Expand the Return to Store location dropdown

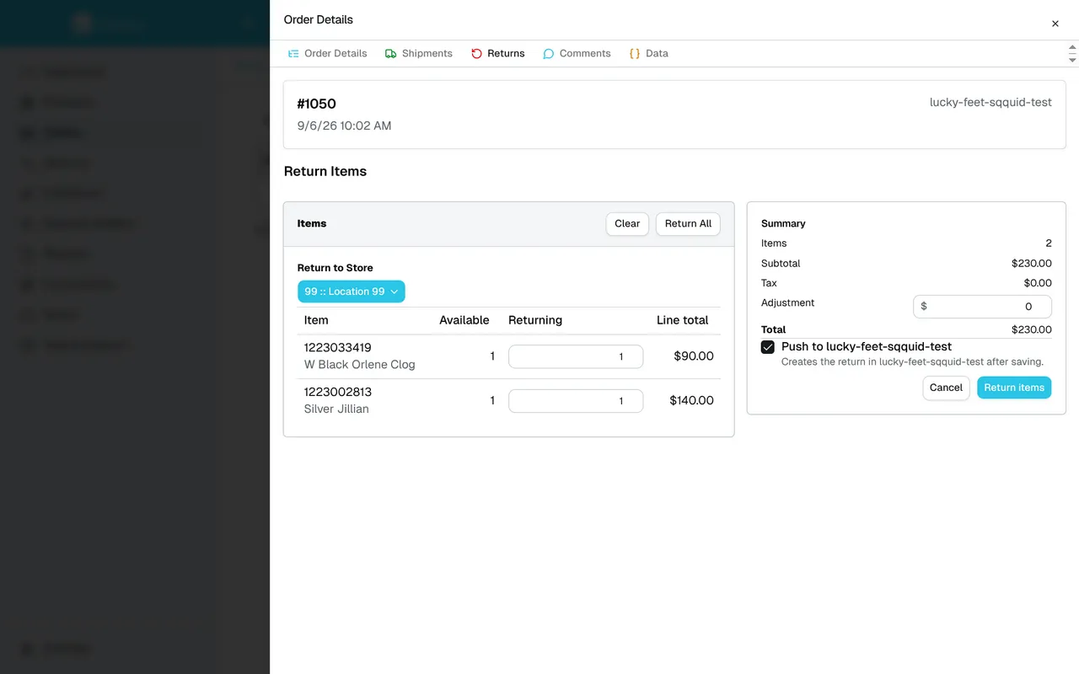352,292
